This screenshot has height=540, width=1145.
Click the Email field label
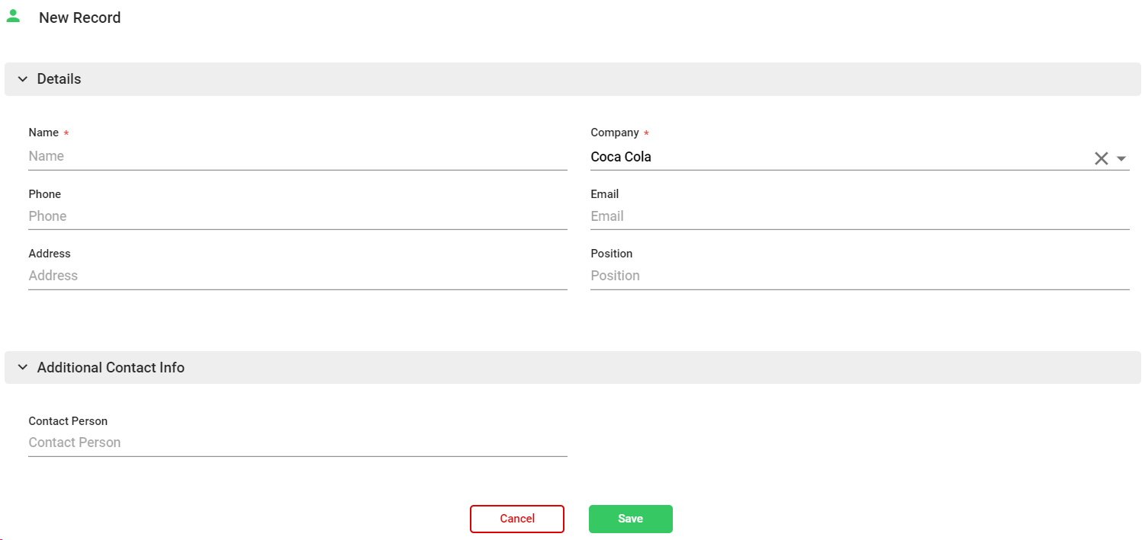pos(604,194)
